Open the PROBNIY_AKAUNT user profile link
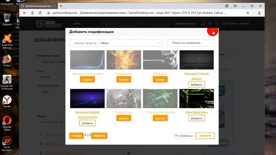The width and height of the screenshot is (276, 155). coord(236,24)
